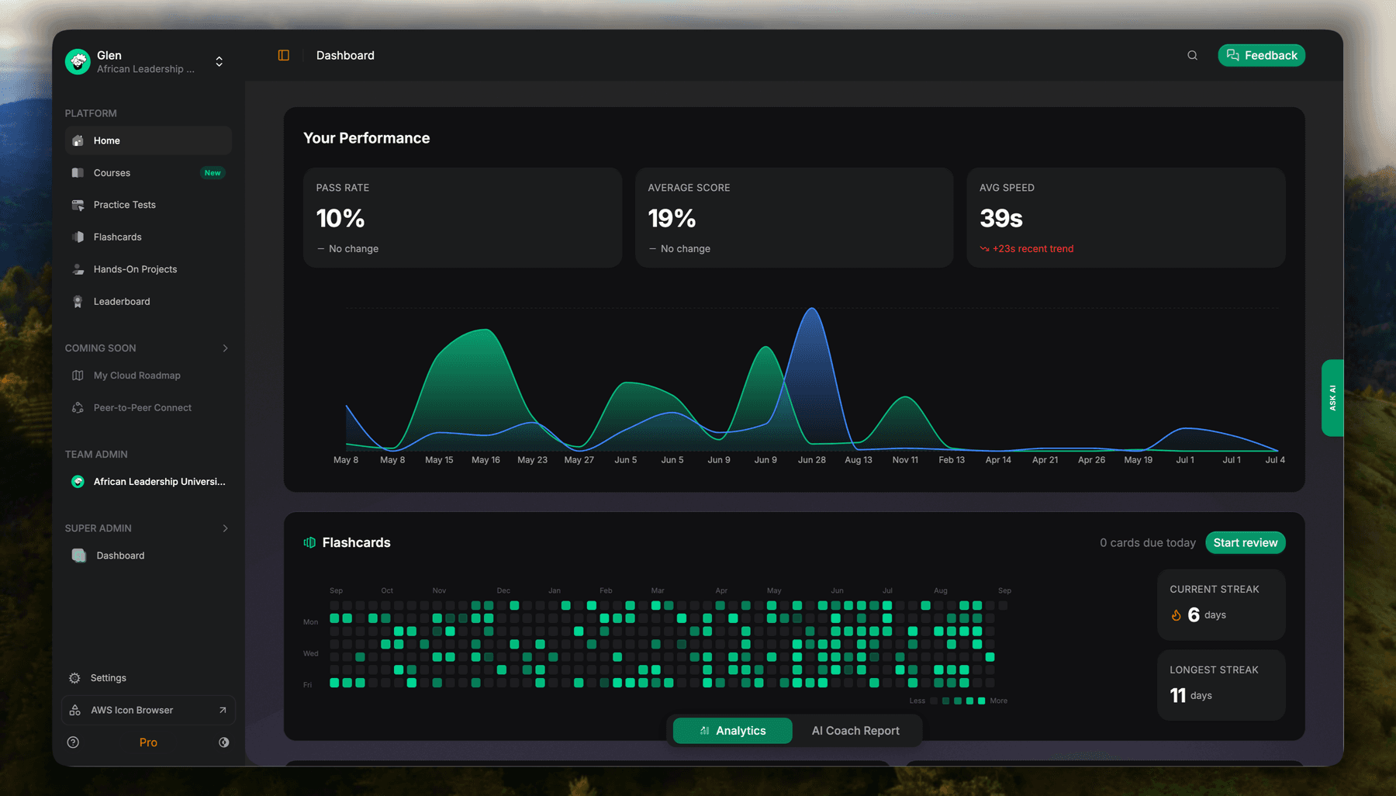Click the Courses book icon
The image size is (1396, 796).
pos(78,172)
